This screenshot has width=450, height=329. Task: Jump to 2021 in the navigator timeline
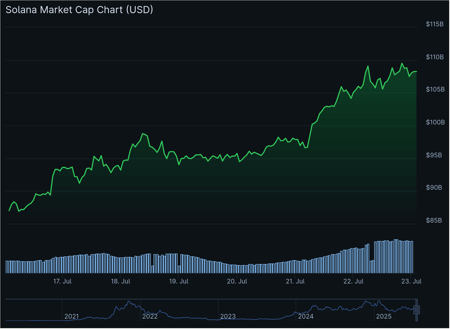click(x=72, y=316)
